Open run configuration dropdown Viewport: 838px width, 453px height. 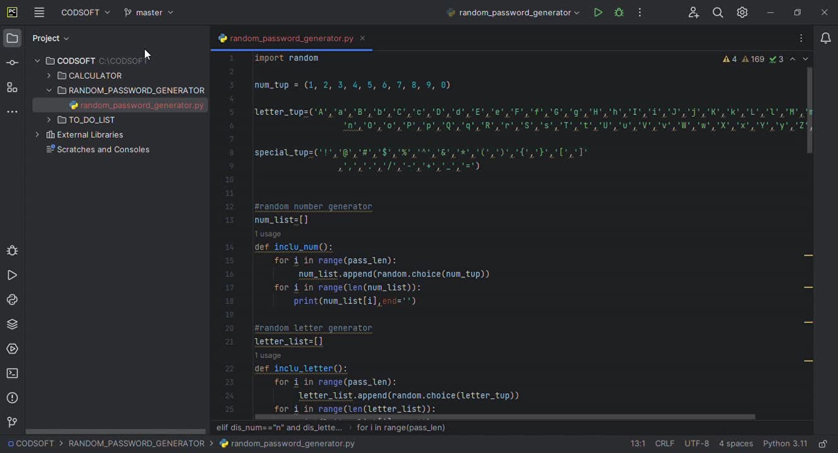pos(513,12)
